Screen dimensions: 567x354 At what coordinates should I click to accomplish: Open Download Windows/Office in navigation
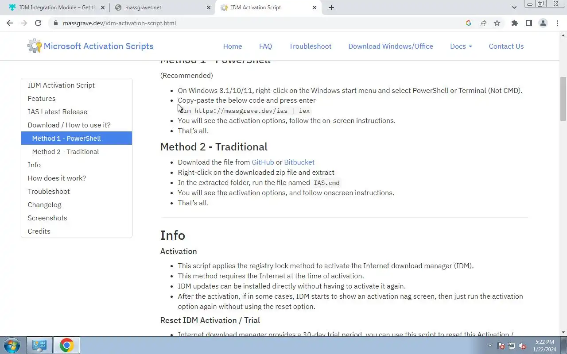tap(391, 46)
